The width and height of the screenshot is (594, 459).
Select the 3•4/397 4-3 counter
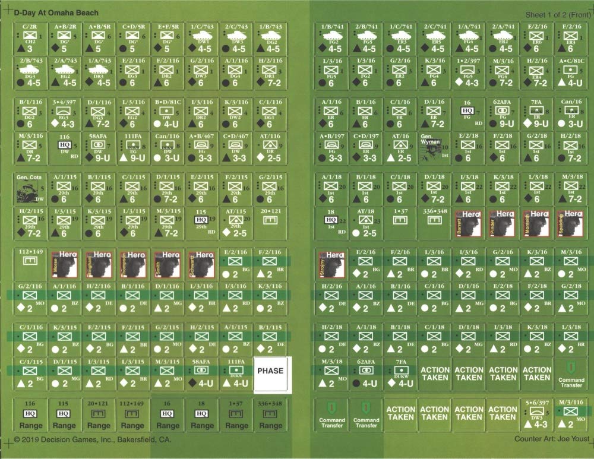point(64,115)
